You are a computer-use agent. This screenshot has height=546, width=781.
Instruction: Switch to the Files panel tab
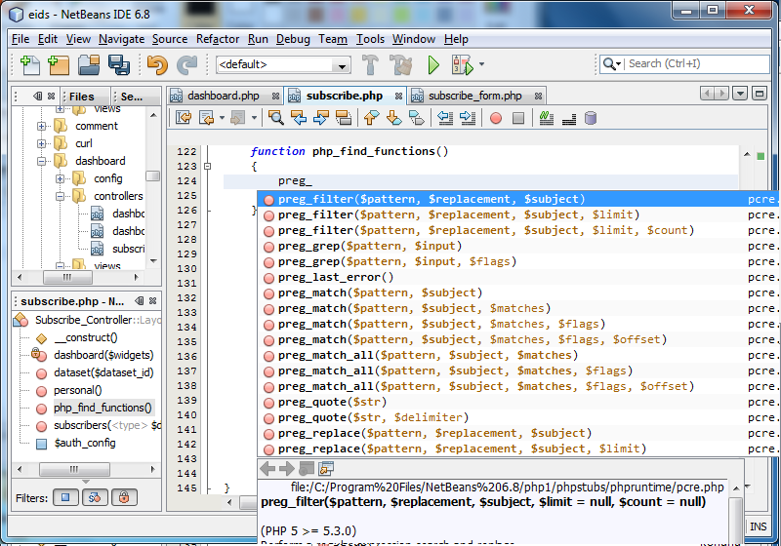(81, 97)
